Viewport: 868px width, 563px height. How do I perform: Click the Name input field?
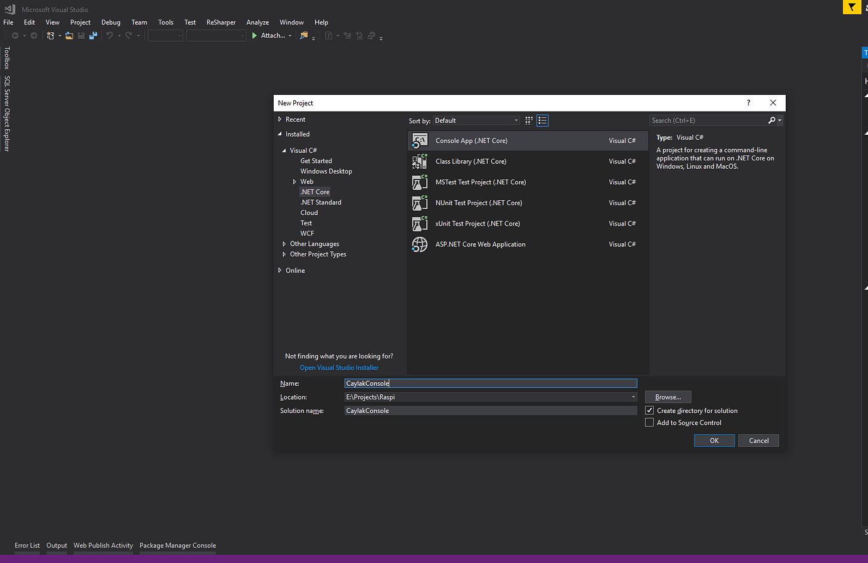(x=491, y=383)
